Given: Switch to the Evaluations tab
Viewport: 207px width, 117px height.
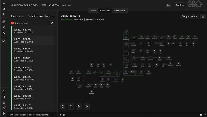Looking at the screenshot, I should click(120, 11).
